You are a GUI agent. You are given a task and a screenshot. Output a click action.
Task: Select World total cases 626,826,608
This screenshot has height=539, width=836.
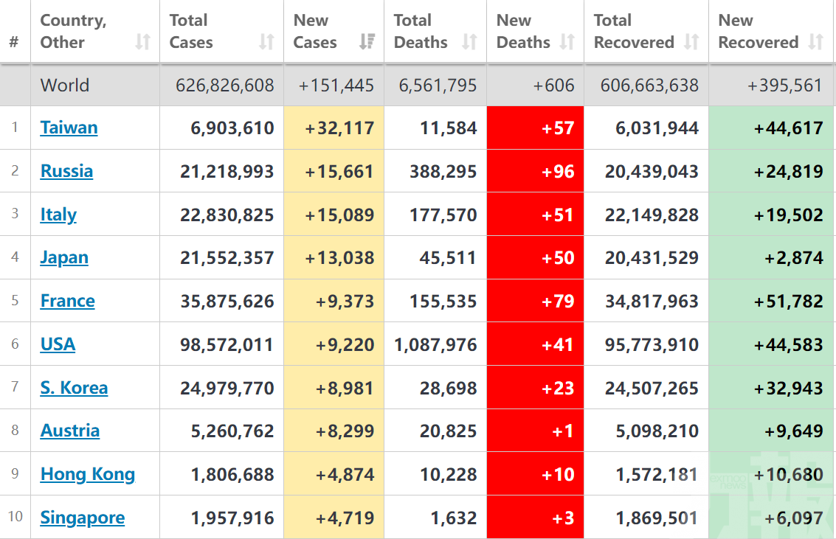tap(225, 86)
